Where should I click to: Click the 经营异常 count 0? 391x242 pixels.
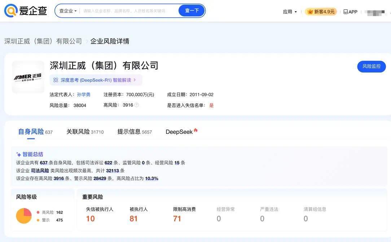click(219, 219)
